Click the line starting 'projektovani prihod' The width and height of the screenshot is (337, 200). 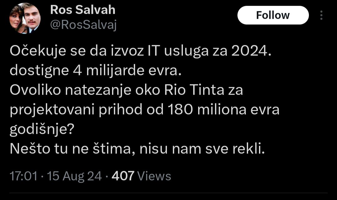coord(144,110)
